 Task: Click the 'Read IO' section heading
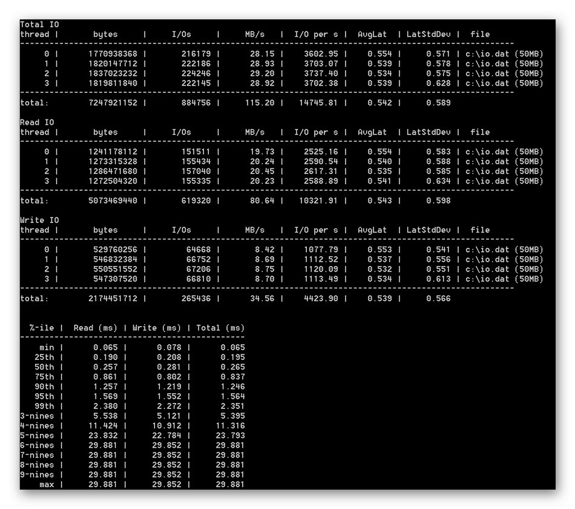(x=37, y=122)
